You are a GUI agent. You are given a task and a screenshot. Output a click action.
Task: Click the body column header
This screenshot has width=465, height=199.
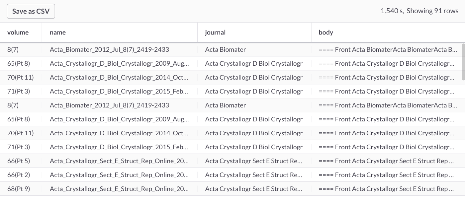pos(326,33)
